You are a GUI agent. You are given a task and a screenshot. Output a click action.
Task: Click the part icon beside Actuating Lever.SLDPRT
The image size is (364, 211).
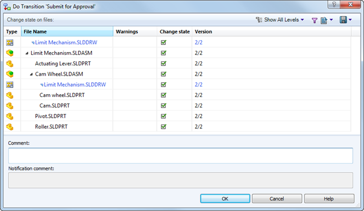coord(10,64)
